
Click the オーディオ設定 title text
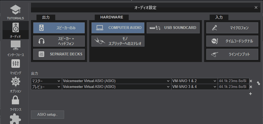[145, 8]
